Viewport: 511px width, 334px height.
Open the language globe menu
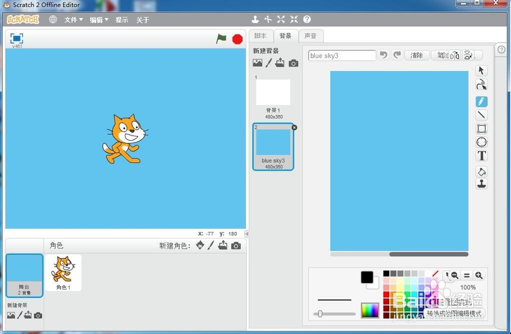pyautogui.click(x=53, y=19)
